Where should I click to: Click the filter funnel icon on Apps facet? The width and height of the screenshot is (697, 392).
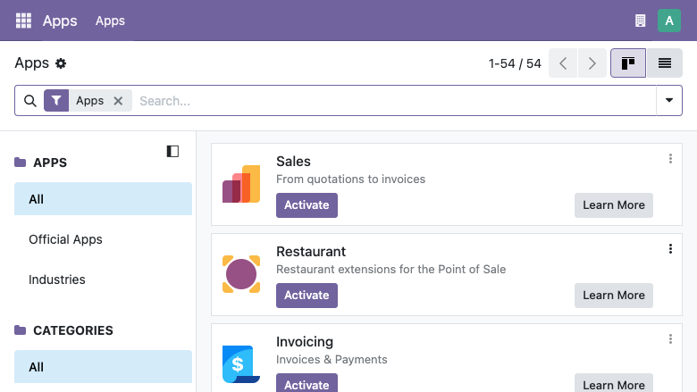pos(56,100)
